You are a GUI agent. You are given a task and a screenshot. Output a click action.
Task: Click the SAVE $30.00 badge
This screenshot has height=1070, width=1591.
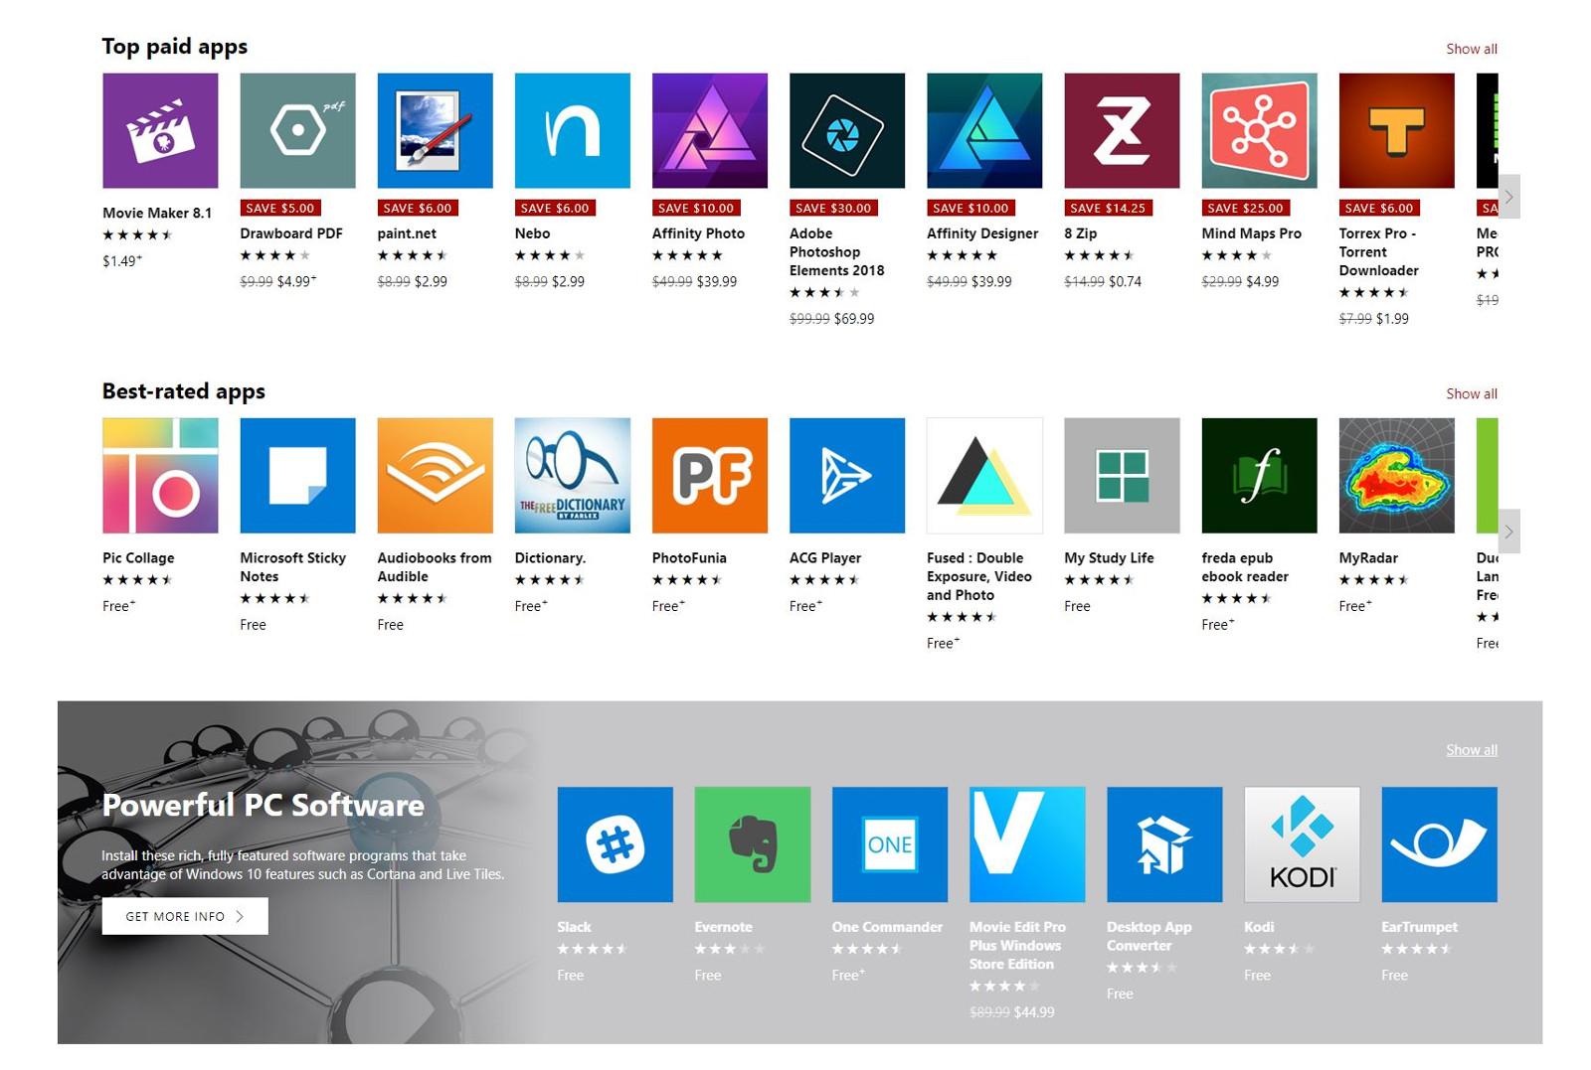click(833, 208)
